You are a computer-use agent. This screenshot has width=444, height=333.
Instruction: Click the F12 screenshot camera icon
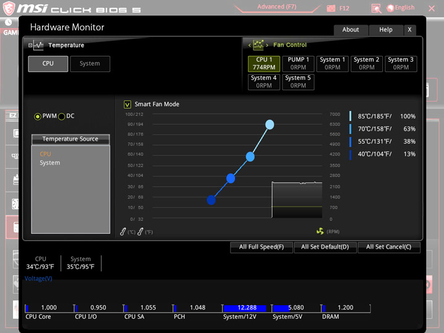tap(331, 8)
